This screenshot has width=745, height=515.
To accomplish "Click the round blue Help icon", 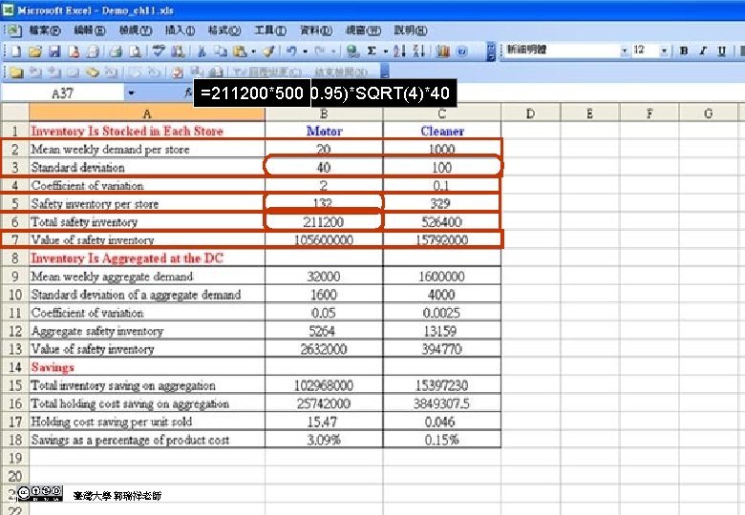I will point(462,51).
